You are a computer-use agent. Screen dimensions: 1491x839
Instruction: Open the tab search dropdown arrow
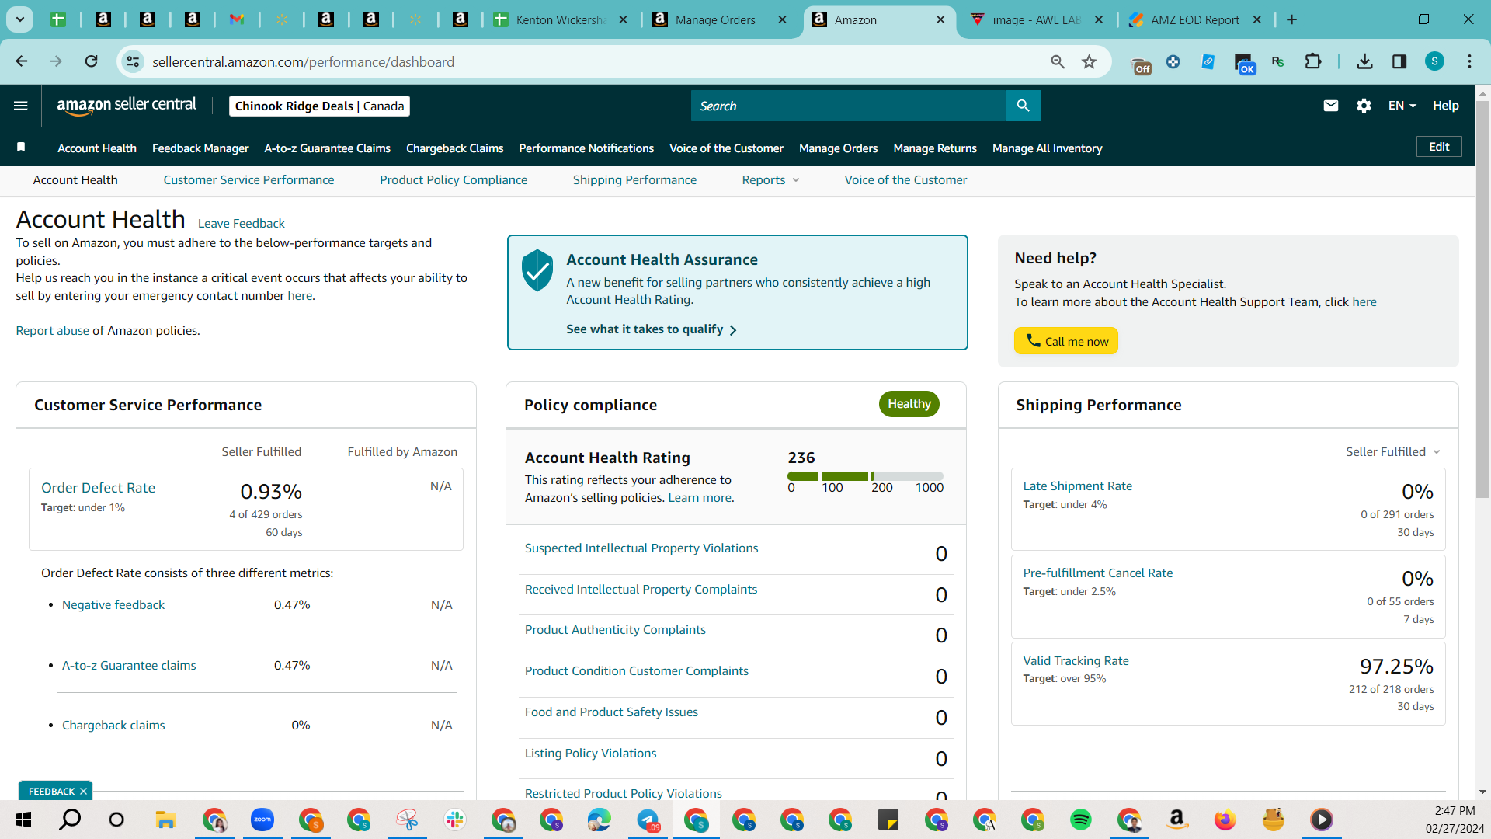click(x=20, y=19)
